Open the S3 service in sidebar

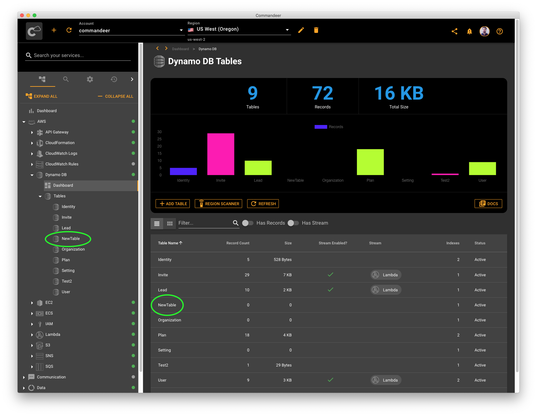[48, 345]
